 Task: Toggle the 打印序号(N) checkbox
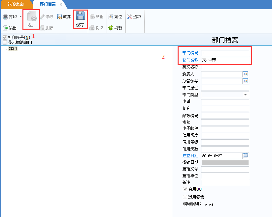coord(5,37)
